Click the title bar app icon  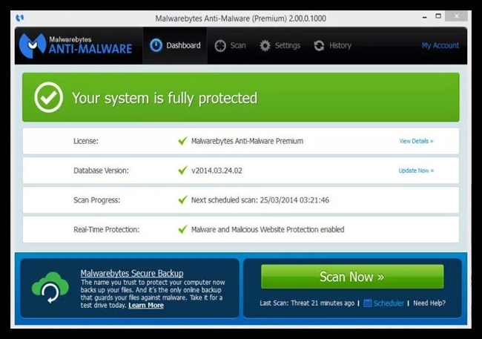point(20,18)
